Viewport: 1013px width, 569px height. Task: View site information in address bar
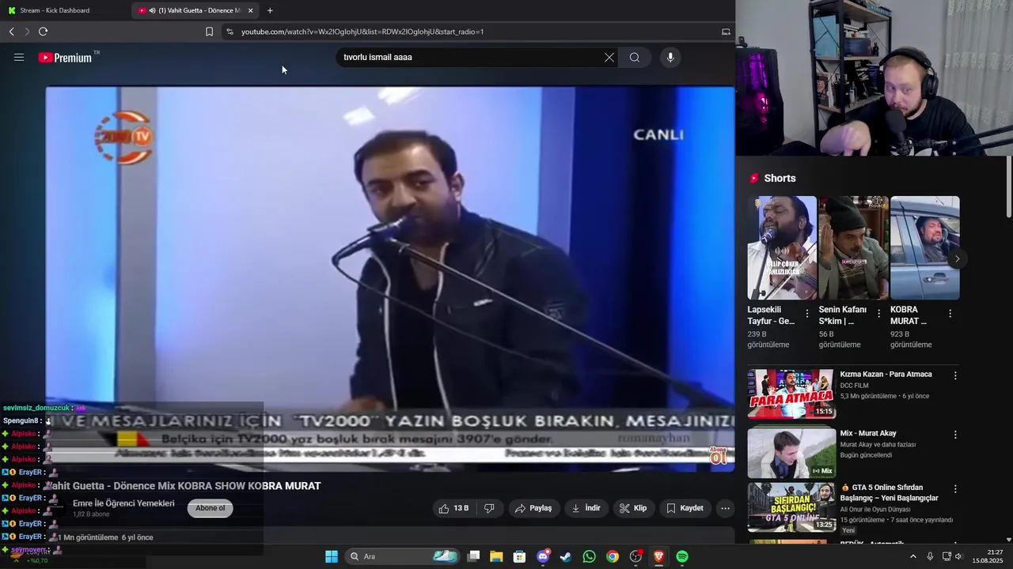[x=230, y=32]
